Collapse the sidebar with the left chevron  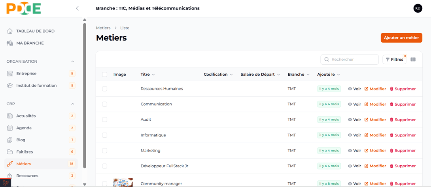tap(77, 8)
